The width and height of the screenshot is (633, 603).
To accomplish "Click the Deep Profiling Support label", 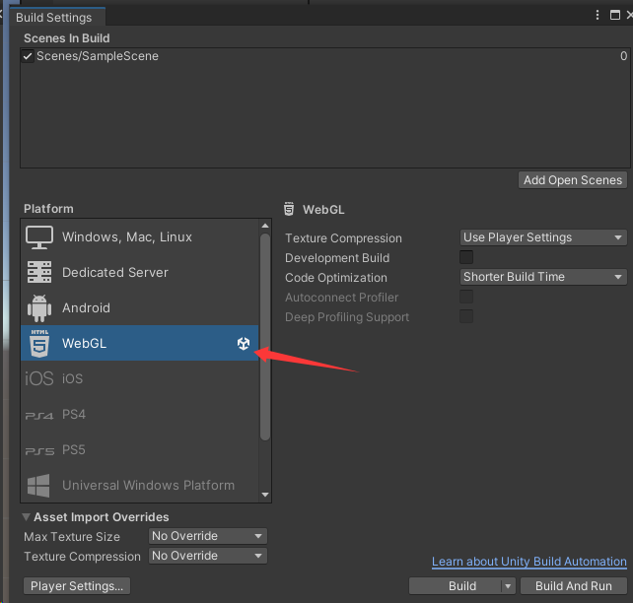I will tap(347, 317).
